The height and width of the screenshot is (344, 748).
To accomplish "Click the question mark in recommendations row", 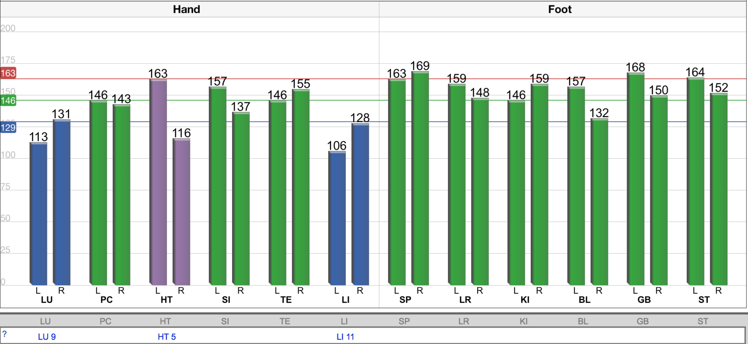I will coord(4,334).
